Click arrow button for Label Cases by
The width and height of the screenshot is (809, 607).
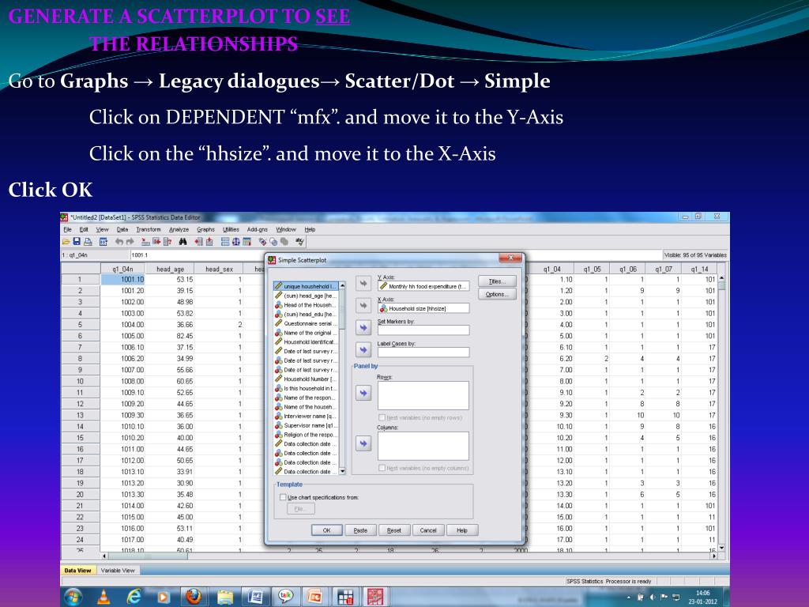[x=363, y=350]
